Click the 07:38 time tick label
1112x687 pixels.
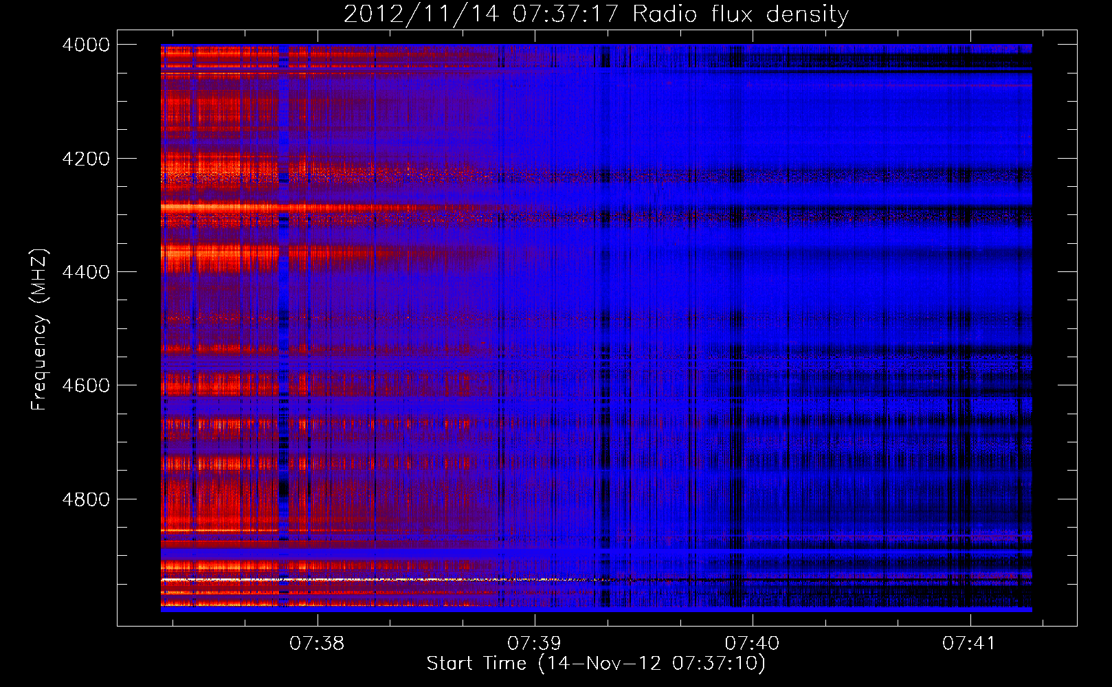coord(317,644)
